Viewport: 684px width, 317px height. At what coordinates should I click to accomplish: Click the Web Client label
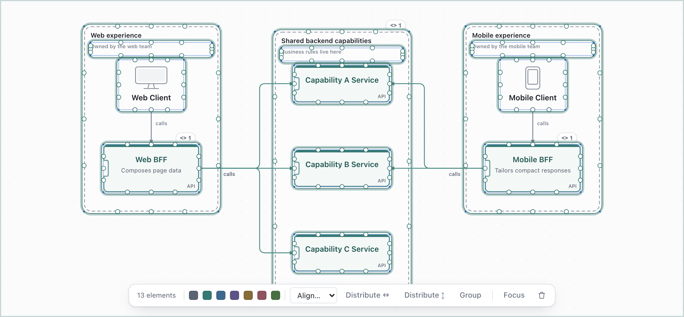[x=151, y=98]
